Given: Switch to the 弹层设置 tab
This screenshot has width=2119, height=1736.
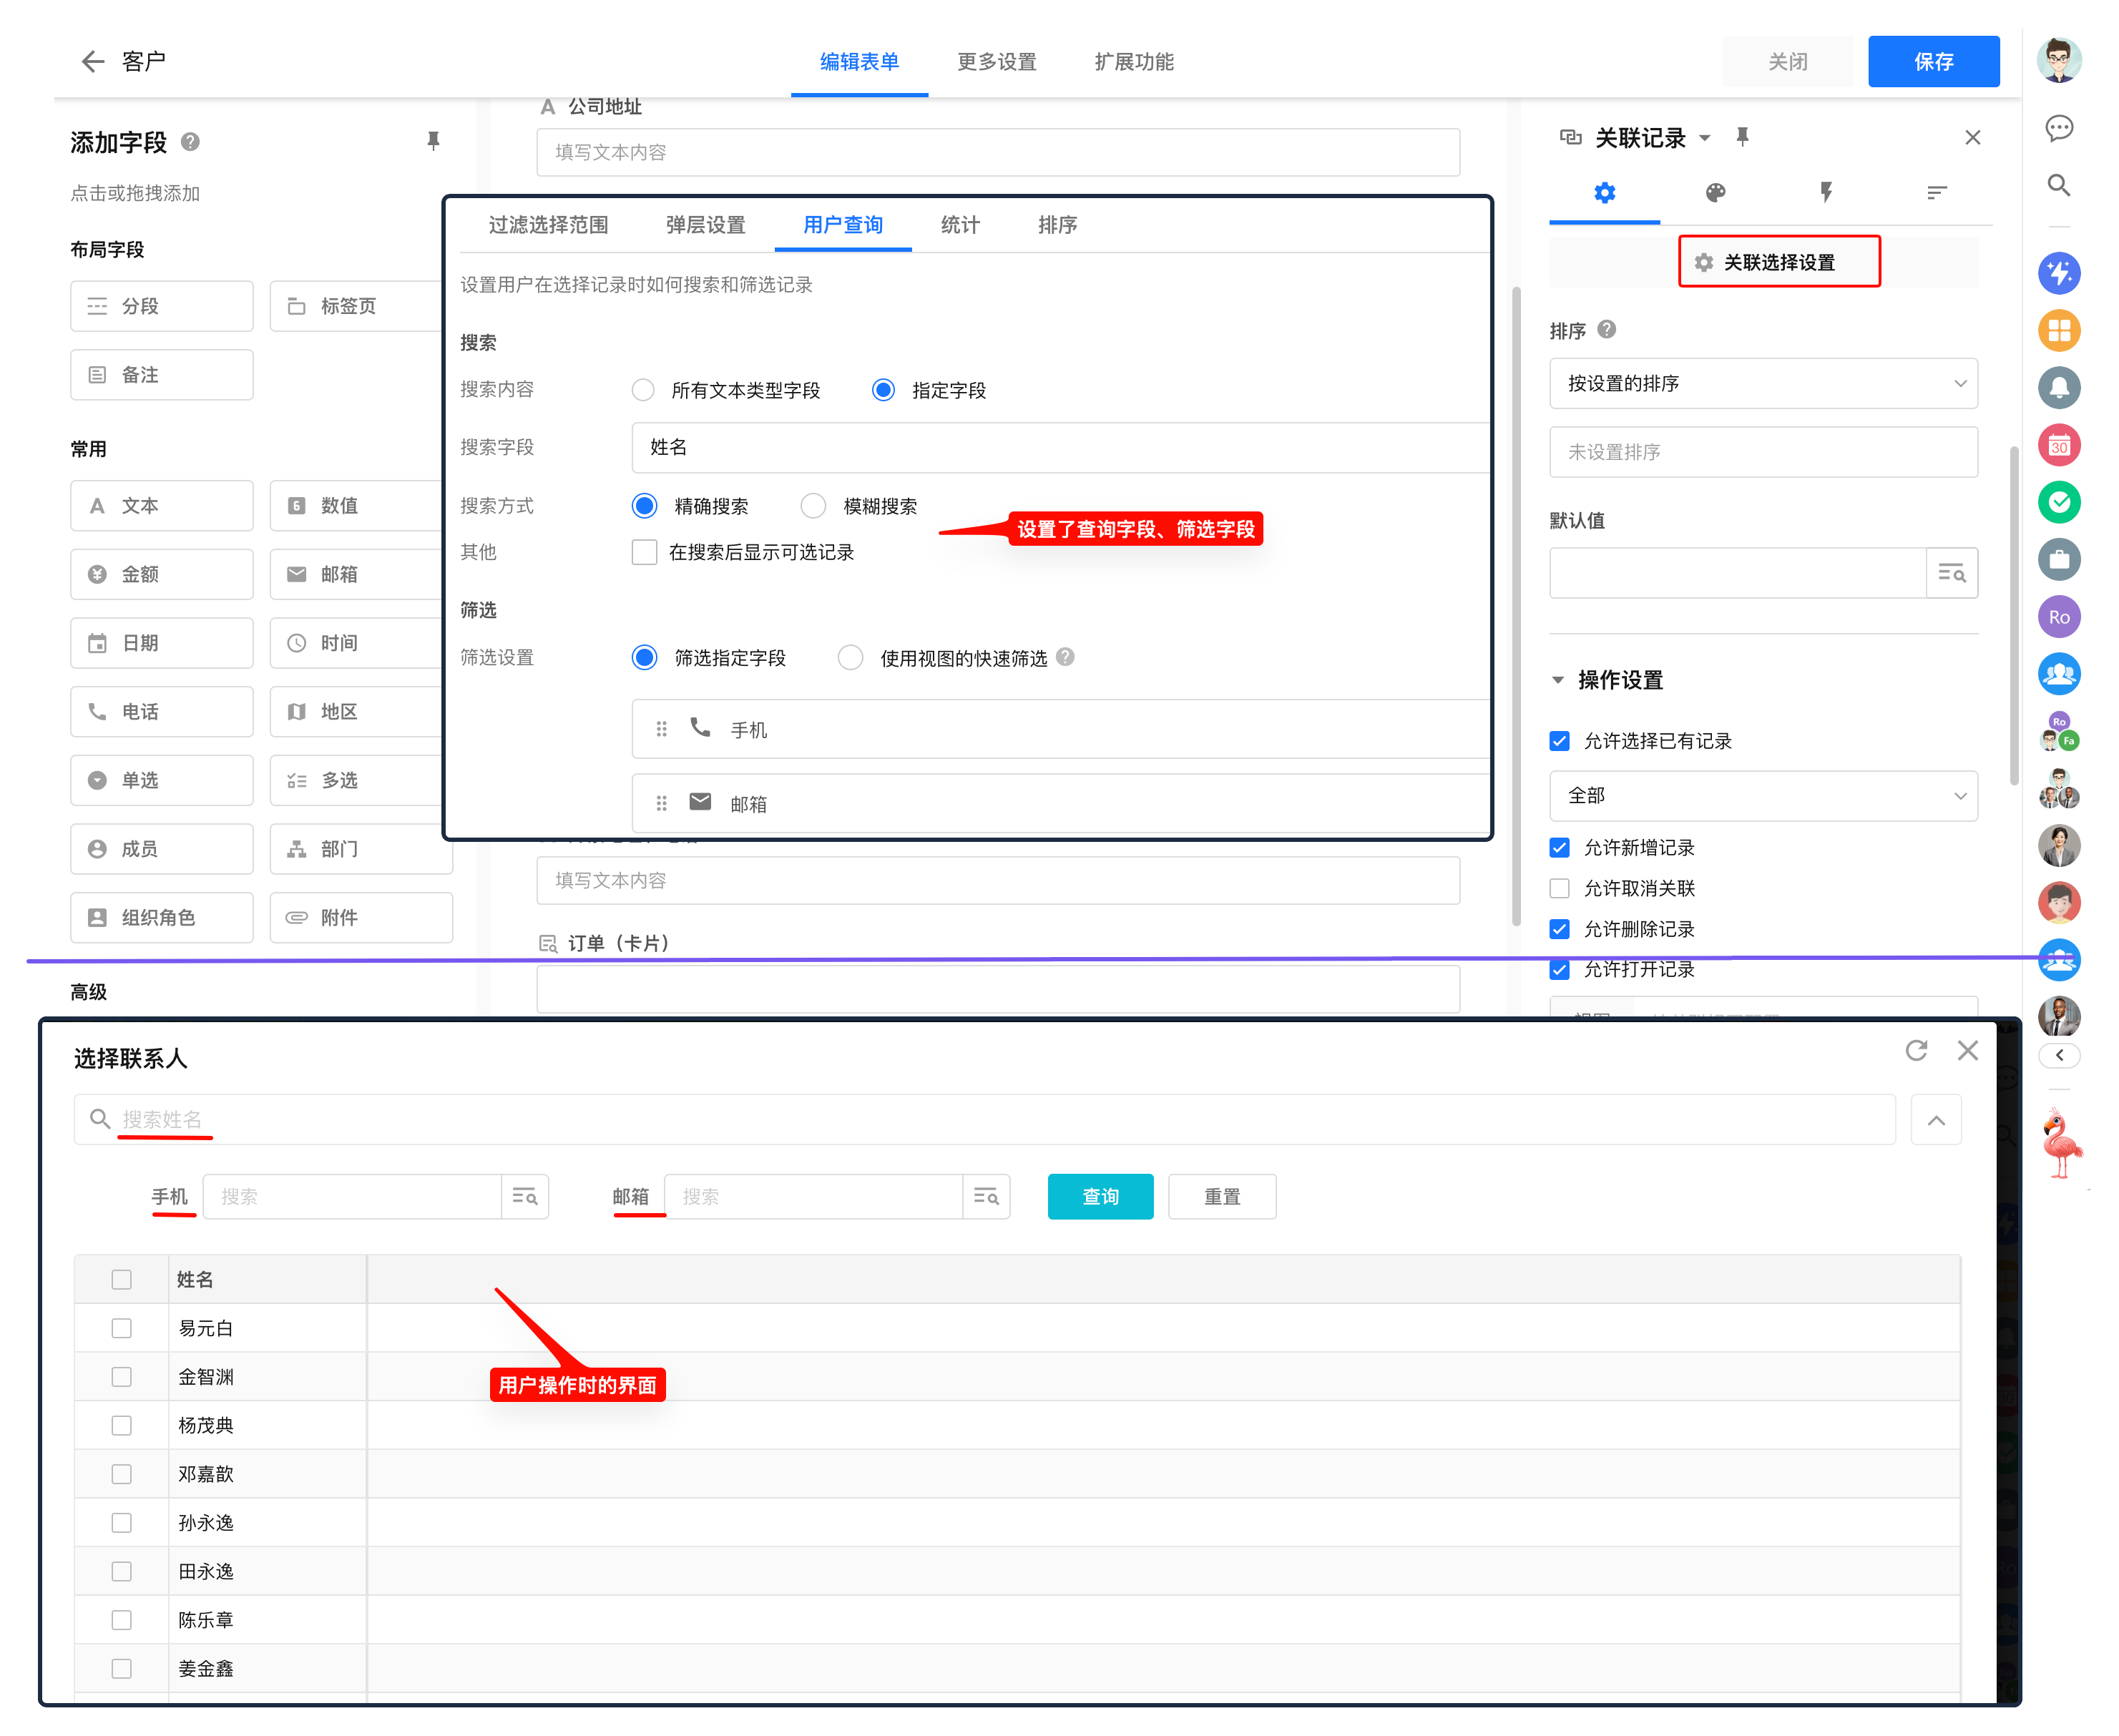Looking at the screenshot, I should coord(705,225).
